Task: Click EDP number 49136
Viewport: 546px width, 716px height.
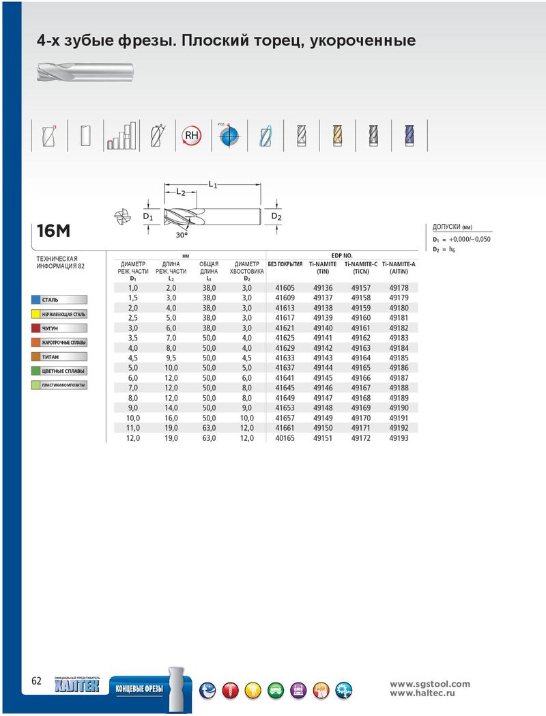Action: click(x=323, y=288)
